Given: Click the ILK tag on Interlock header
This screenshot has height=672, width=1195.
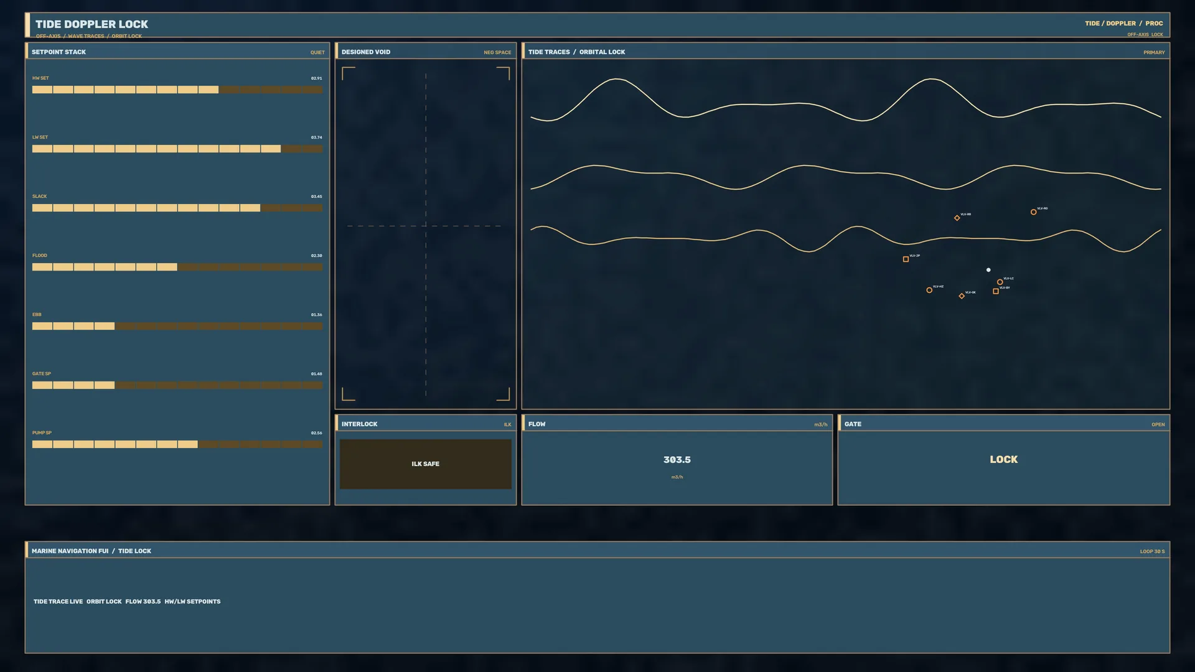Looking at the screenshot, I should [507, 424].
